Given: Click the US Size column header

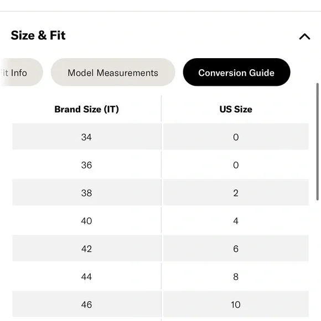Looking at the screenshot, I should click(236, 109).
